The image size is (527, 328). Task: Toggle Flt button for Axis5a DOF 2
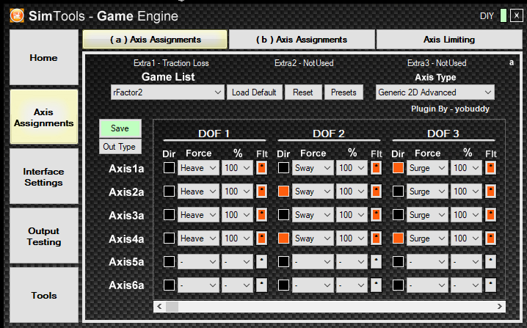pyautogui.click(x=376, y=261)
